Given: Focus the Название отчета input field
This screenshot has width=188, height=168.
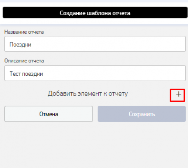Looking at the screenshot, I should tap(95, 44).
